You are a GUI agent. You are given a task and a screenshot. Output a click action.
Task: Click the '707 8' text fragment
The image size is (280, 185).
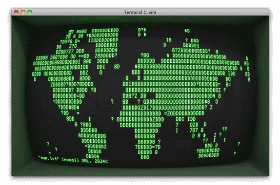[x=197, y=130]
